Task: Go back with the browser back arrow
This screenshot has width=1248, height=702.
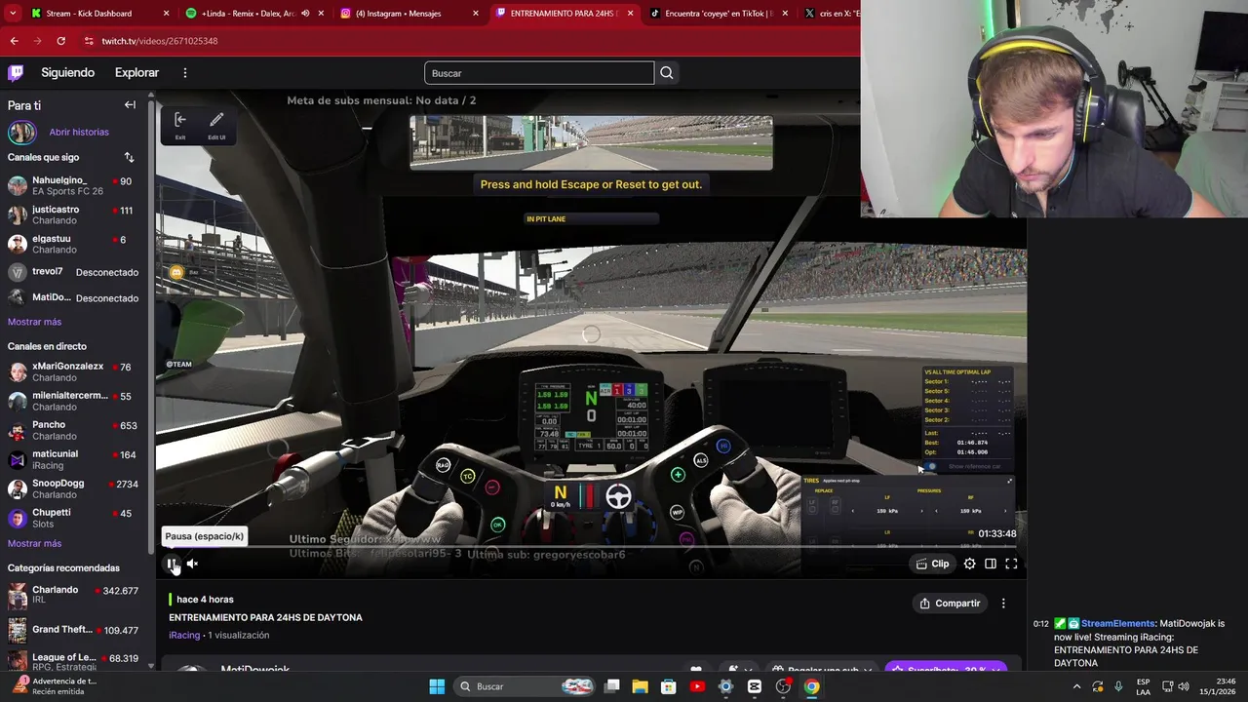Action: [14, 41]
